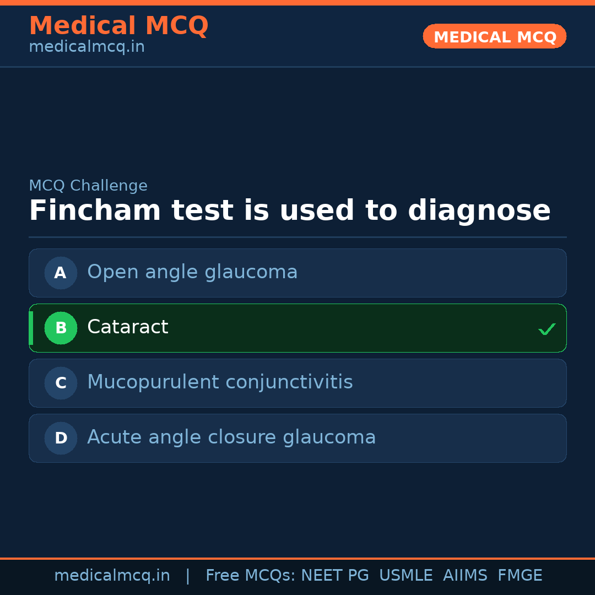Open the medicalmcq.in link under the header title

(x=86, y=47)
